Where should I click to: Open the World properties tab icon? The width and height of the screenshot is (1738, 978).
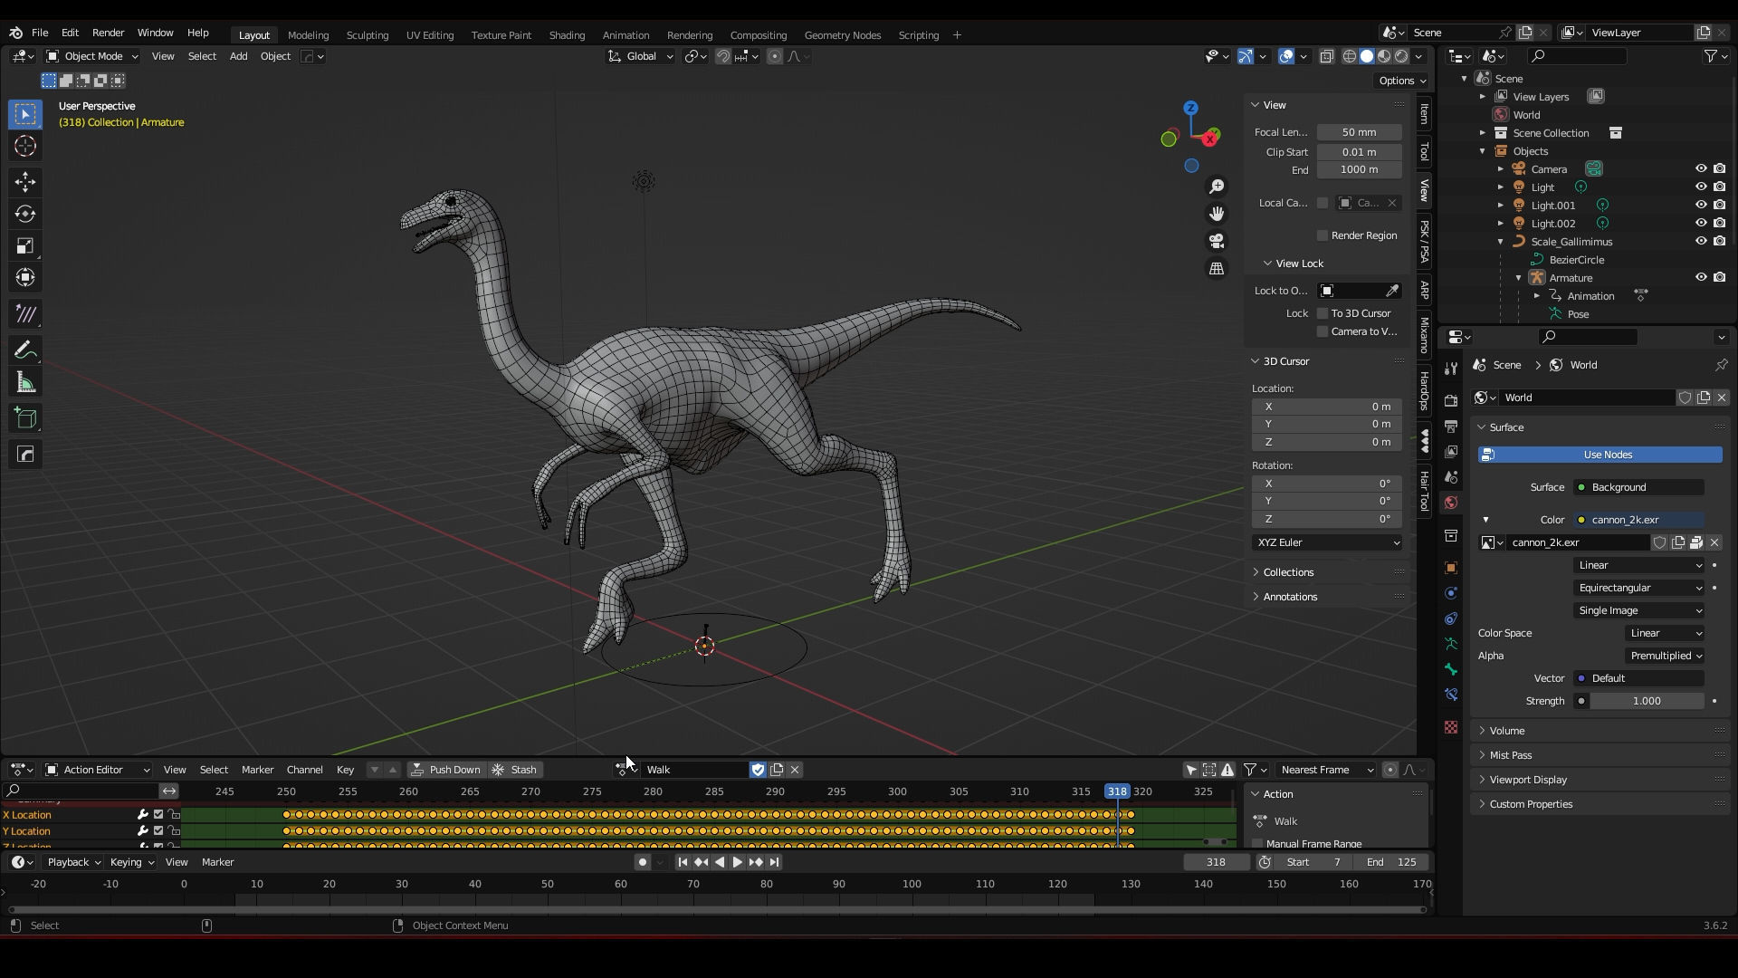pyautogui.click(x=1451, y=503)
